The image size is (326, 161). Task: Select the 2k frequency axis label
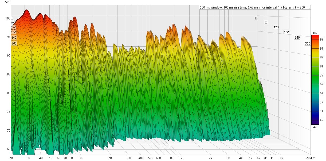(211, 158)
